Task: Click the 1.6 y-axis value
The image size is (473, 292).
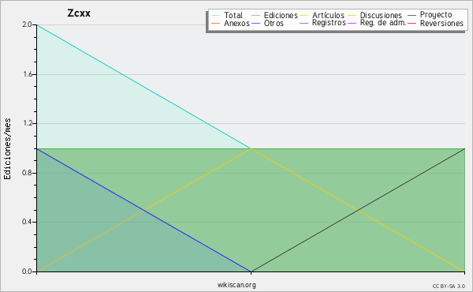Action: tap(28, 74)
